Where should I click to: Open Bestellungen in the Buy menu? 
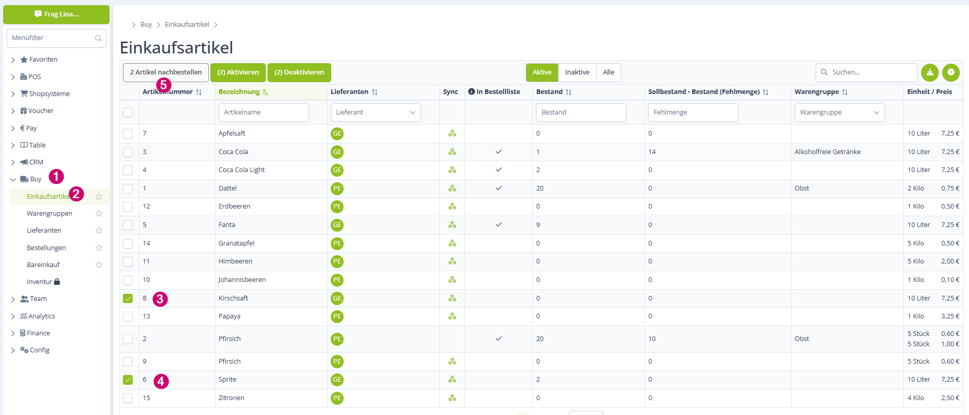tap(46, 248)
